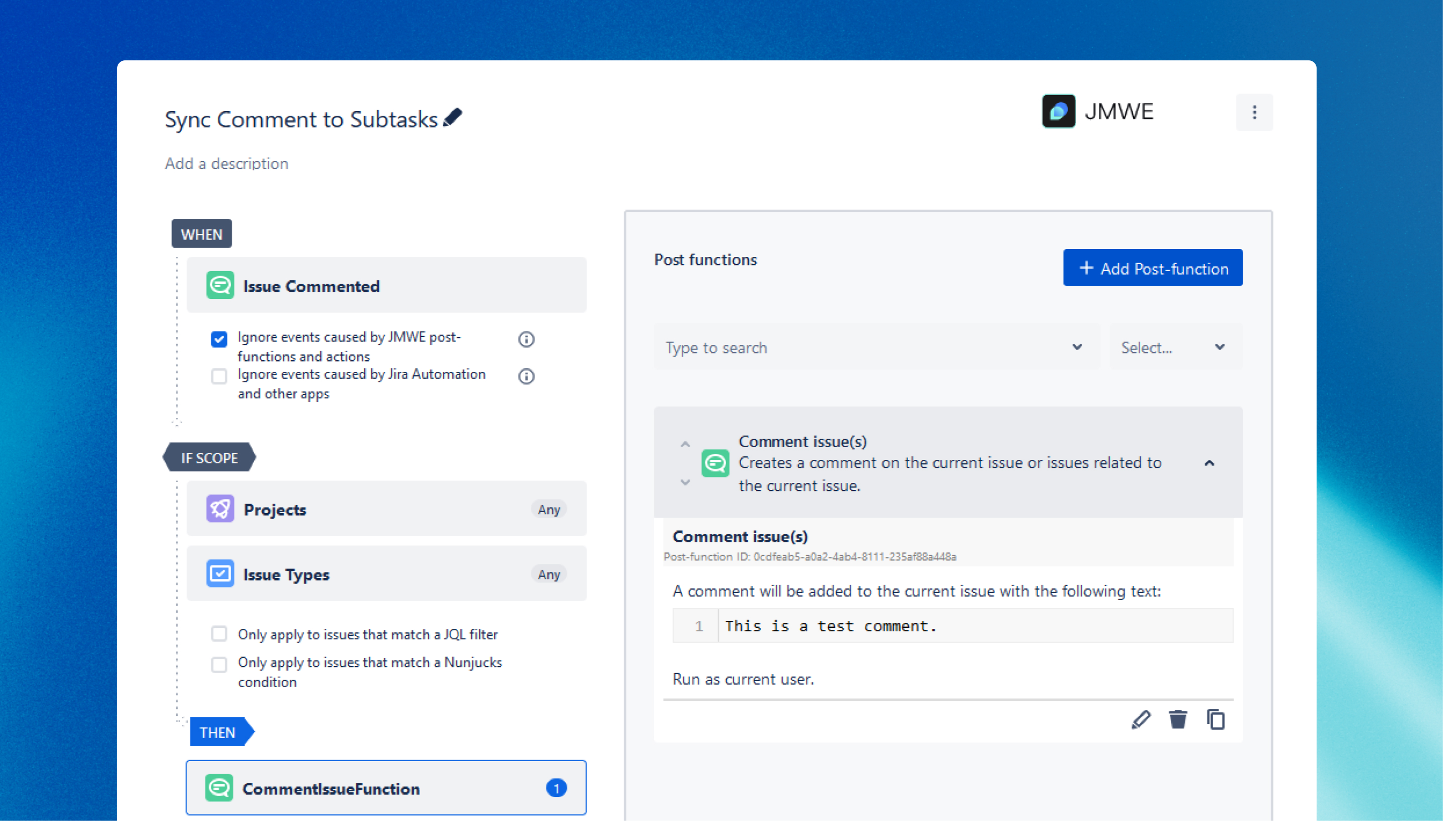Delete the post-function using the trash icon
This screenshot has width=1443, height=821.
tap(1177, 719)
